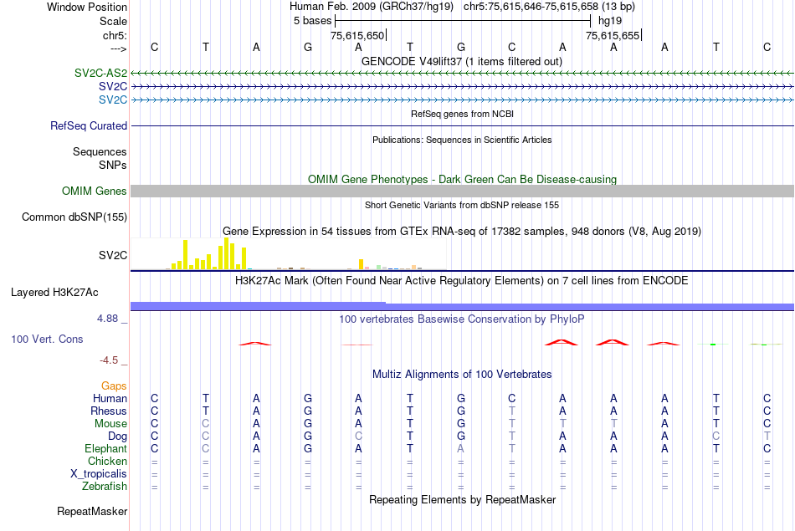Click the 75,615,655 position marker
Viewport: 795px width, 531px height.
click(613, 35)
